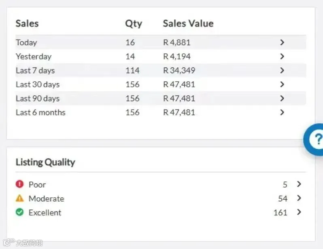323x249 pixels.
Task: Expand Today's sales chevron arrow
Action: [282, 42]
